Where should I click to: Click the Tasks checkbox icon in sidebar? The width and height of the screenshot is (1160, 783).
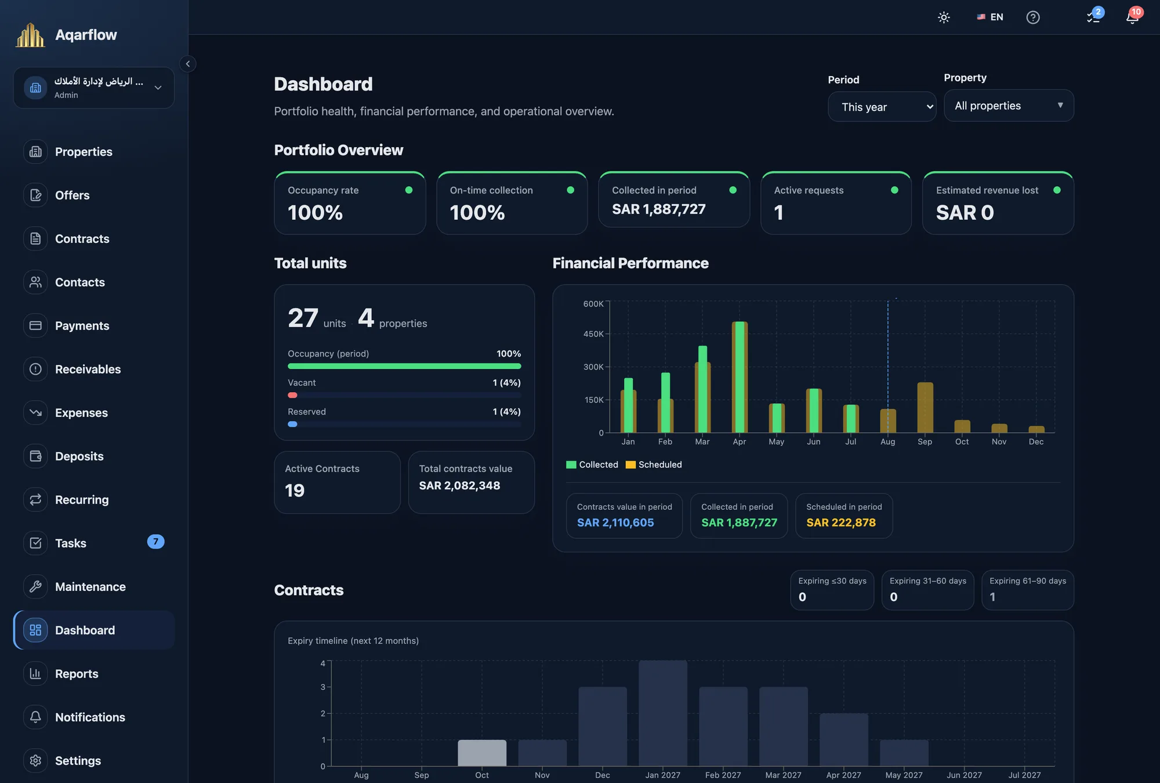[35, 543]
